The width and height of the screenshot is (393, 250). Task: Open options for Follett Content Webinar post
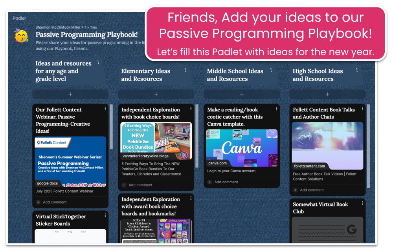105,109
